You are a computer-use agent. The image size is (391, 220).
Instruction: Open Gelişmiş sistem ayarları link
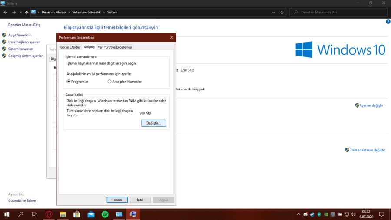pyautogui.click(x=26, y=56)
